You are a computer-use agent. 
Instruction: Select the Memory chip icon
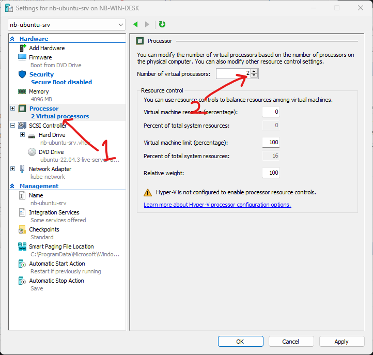tap(22, 91)
